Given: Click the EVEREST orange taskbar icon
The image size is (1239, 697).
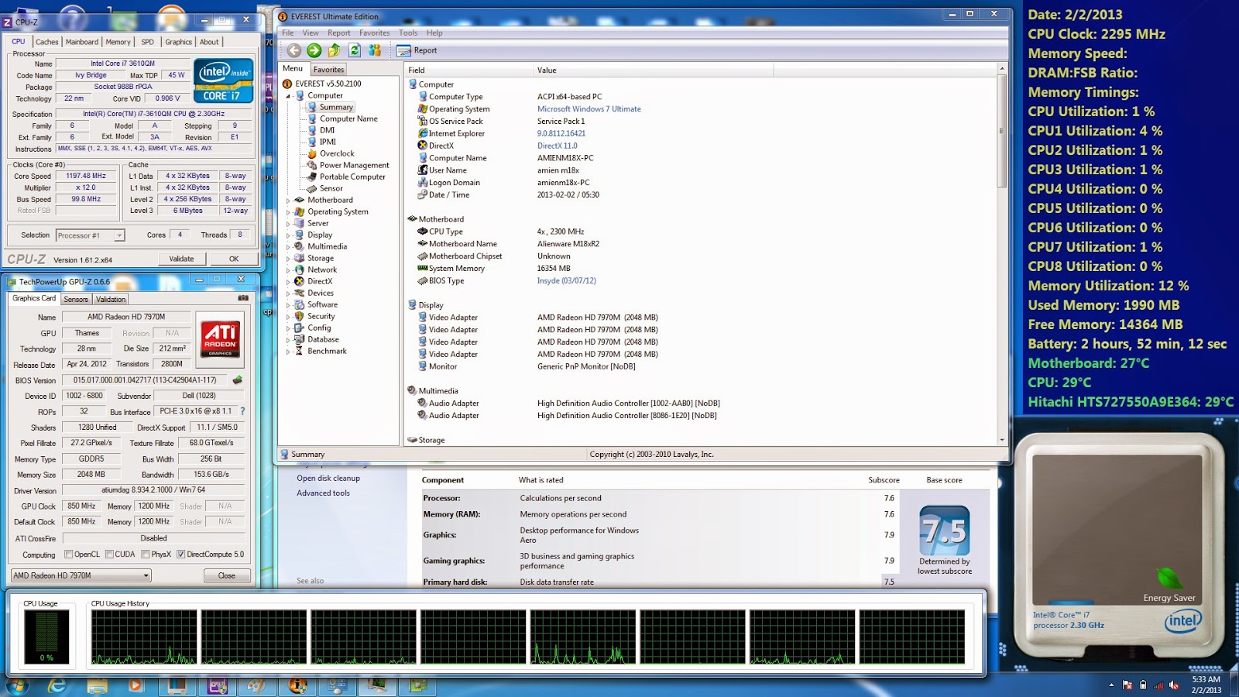Looking at the screenshot, I should 297,685.
